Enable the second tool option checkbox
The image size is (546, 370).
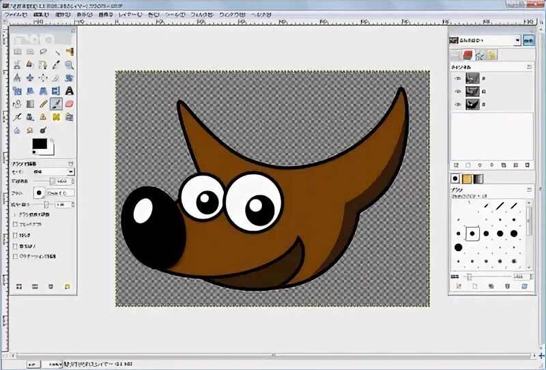[x=15, y=235]
